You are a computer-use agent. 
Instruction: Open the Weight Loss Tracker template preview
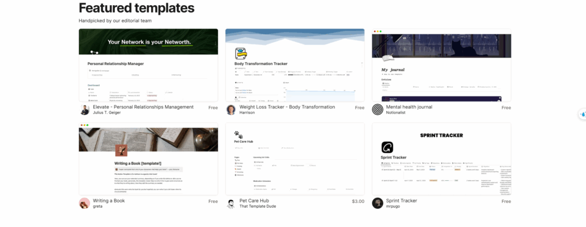pos(295,65)
